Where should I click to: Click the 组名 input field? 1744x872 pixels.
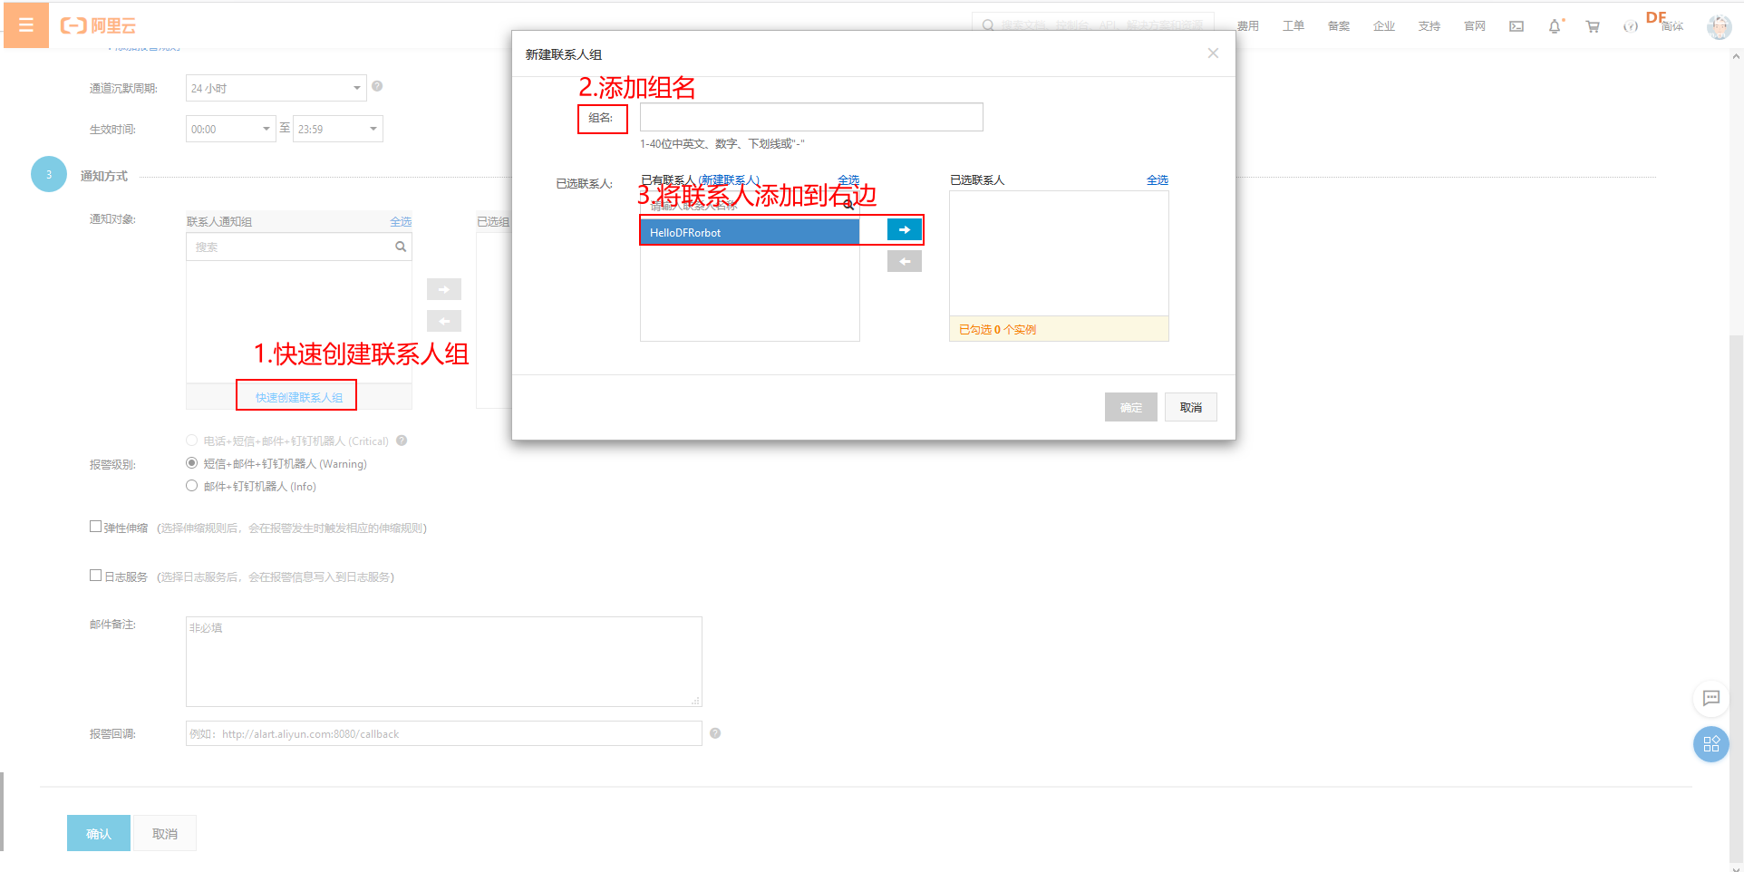[811, 117]
